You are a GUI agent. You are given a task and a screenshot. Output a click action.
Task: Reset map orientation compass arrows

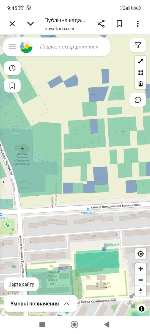pos(141,291)
